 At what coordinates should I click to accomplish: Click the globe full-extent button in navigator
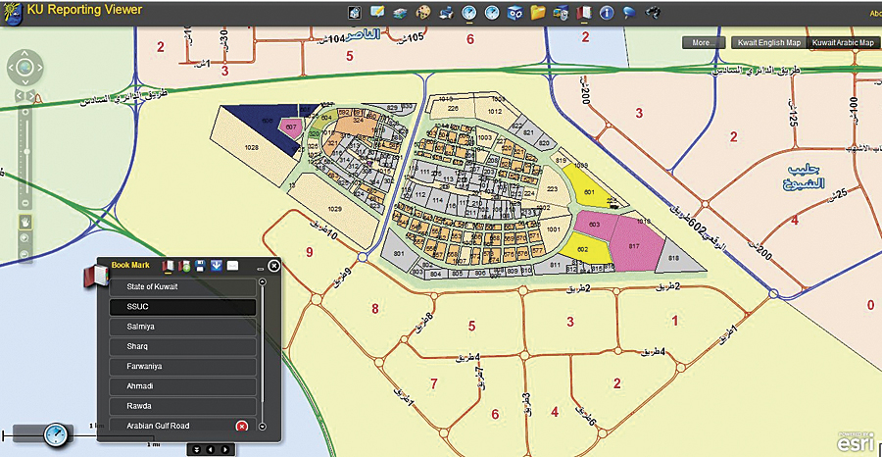[x=24, y=68]
